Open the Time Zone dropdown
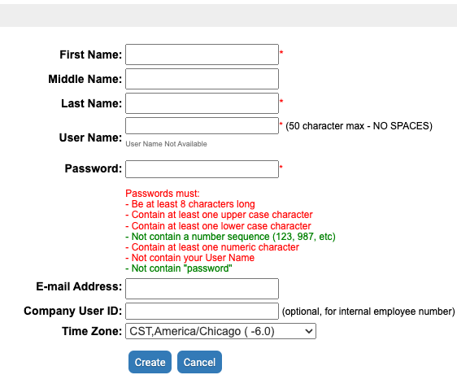457x388 pixels. click(x=220, y=331)
